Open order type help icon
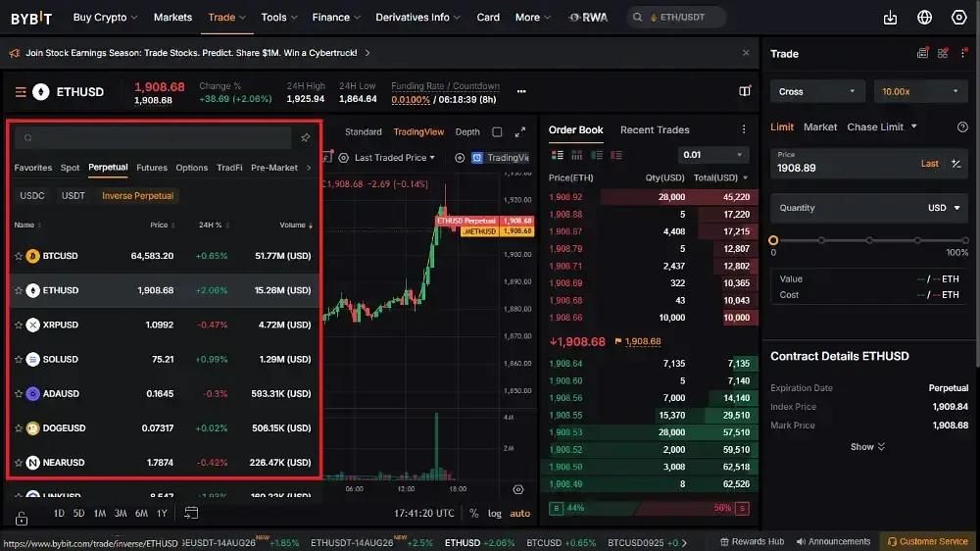This screenshot has width=980, height=551. 962,126
